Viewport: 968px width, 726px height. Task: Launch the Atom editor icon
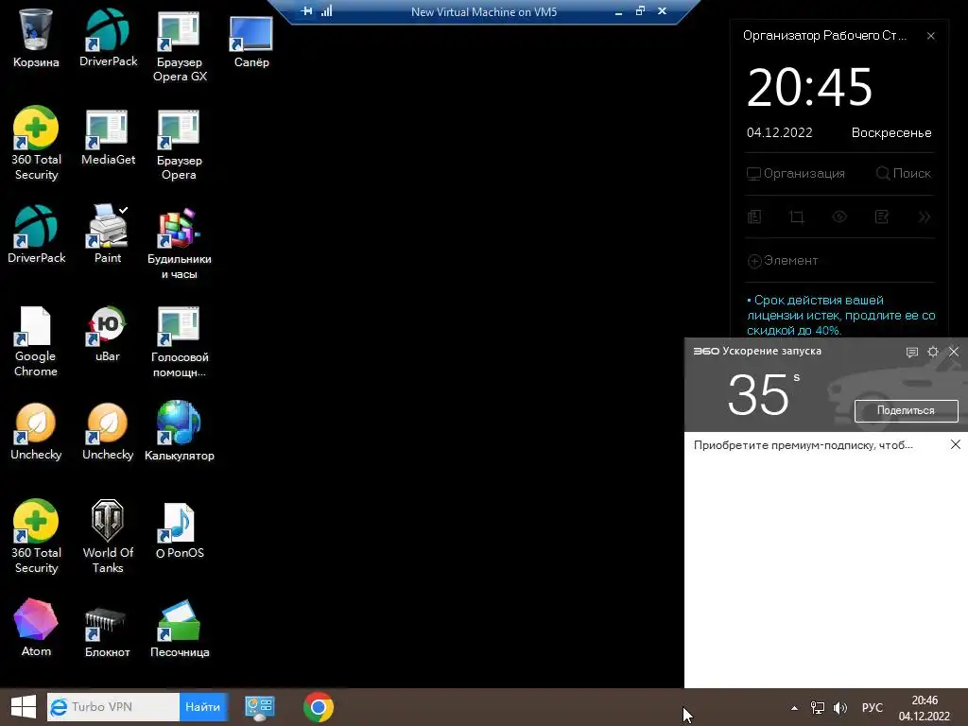[36, 628]
